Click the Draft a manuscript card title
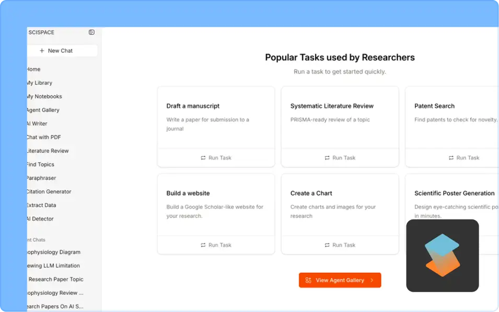 click(193, 106)
